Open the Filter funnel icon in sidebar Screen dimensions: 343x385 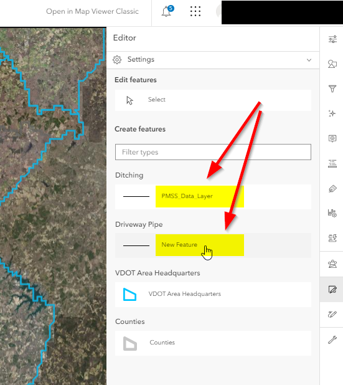(x=332, y=88)
